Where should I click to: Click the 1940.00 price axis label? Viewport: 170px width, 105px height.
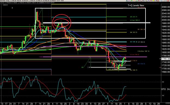click(166, 30)
